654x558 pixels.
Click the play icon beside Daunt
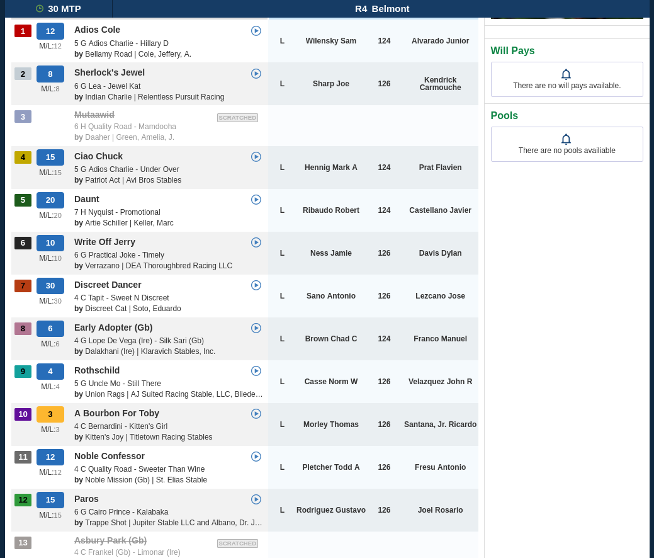[x=256, y=200]
